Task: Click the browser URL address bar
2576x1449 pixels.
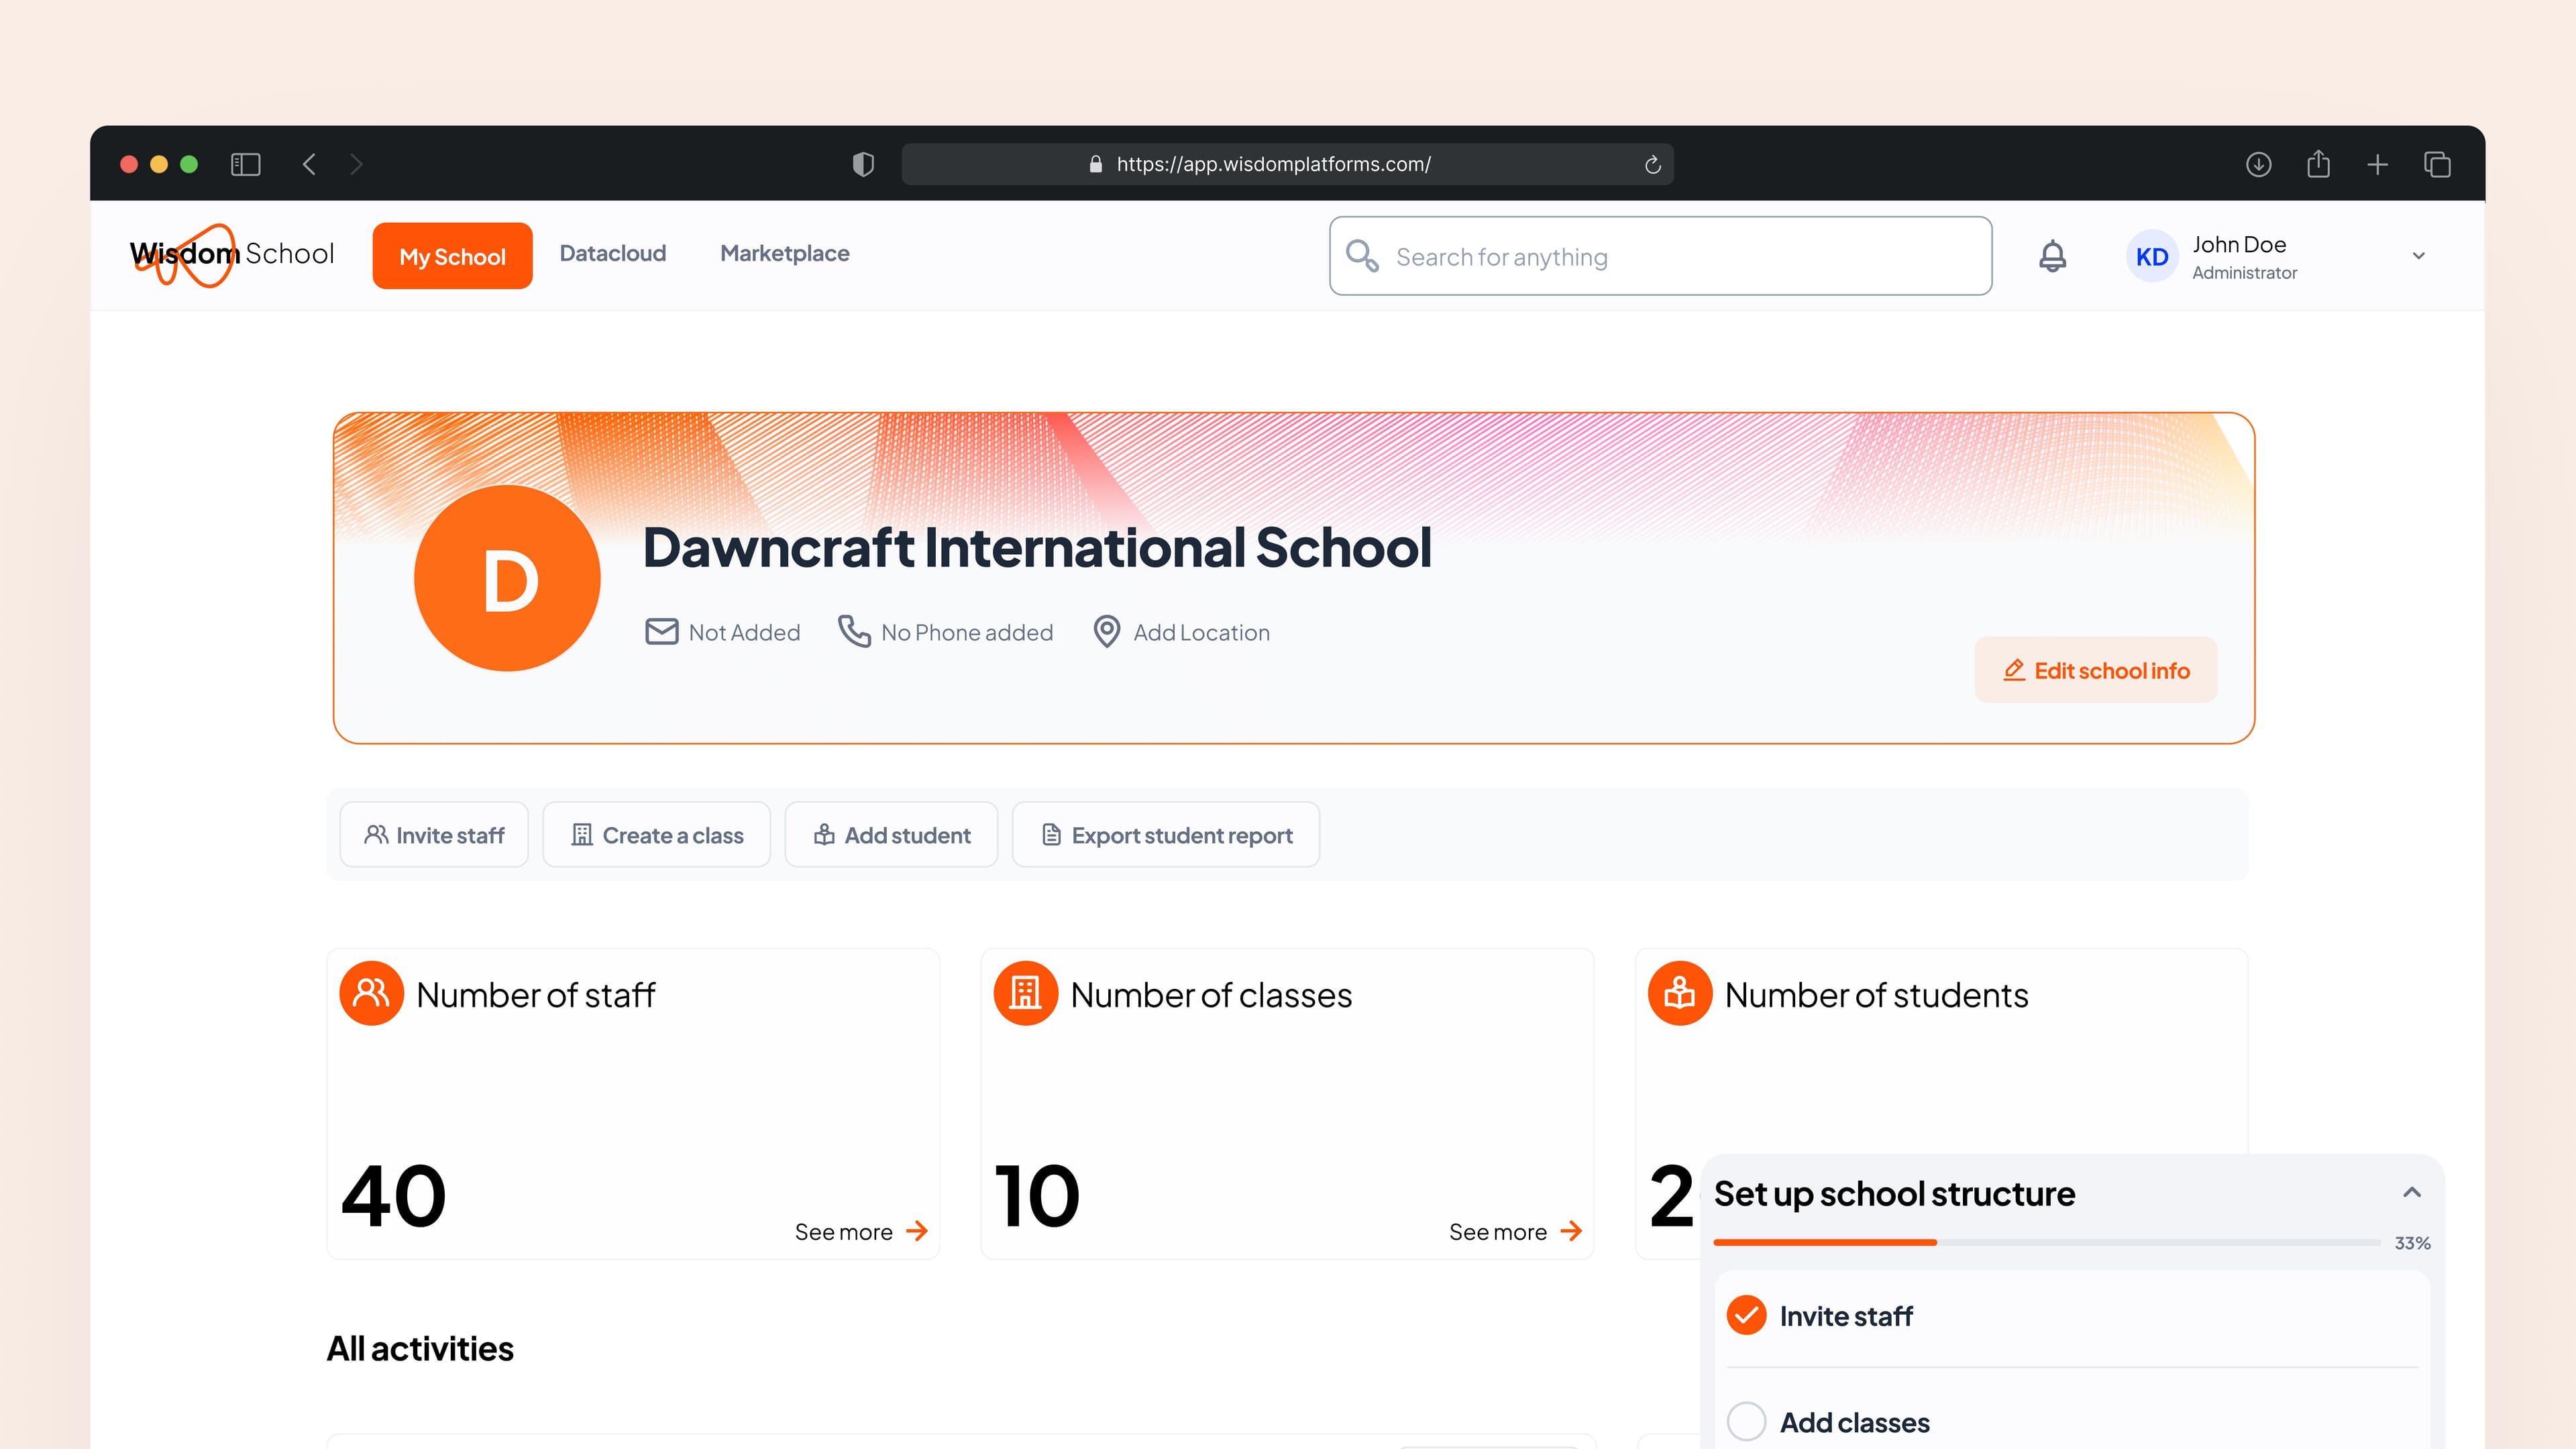Action: pos(1287,164)
